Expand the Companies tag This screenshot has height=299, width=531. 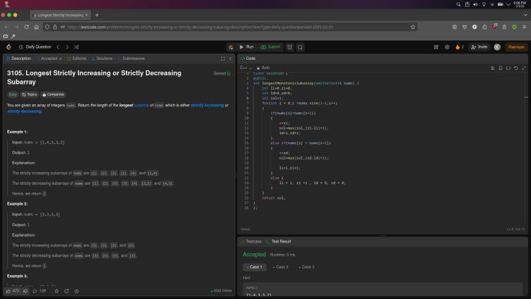coord(53,94)
